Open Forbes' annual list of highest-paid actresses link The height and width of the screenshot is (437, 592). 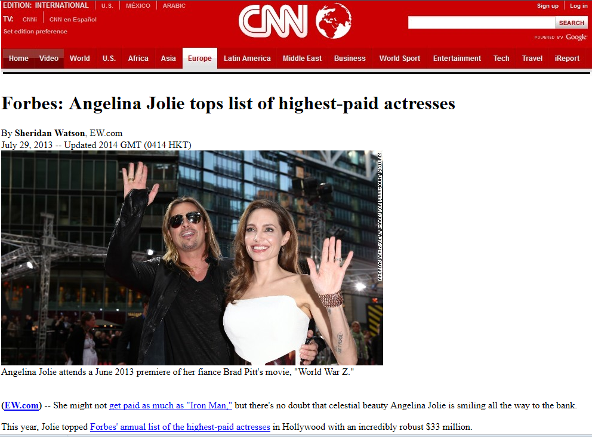[180, 427]
